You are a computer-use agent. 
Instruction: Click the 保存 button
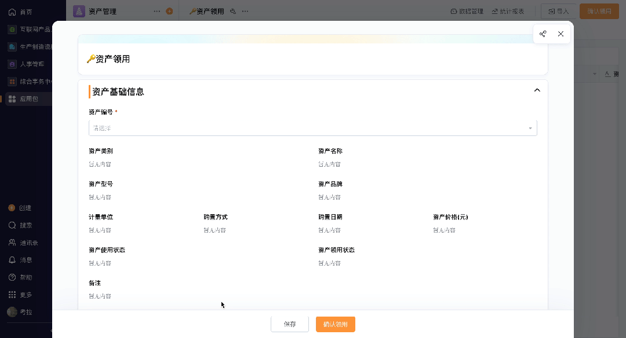(290, 324)
